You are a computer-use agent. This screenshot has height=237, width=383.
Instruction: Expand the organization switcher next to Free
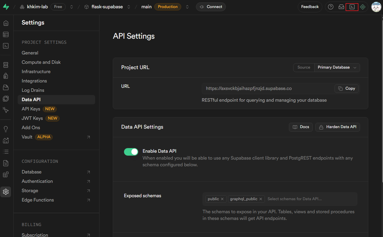pyautogui.click(x=71, y=7)
